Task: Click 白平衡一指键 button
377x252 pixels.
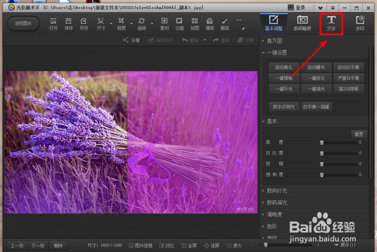Action: coord(316,107)
